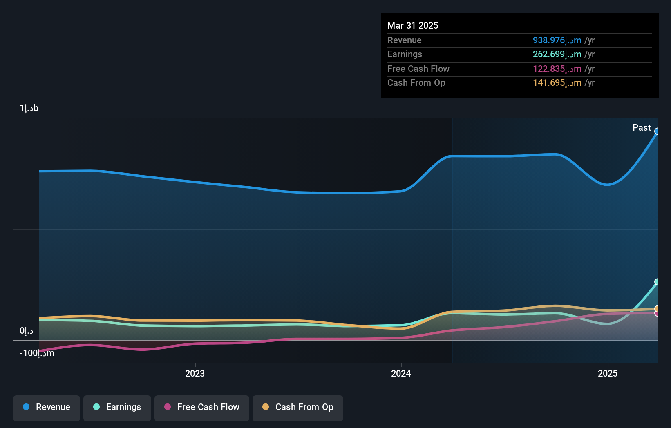Click the 'Cash From Op' row label in tooltip
Image resolution: width=671 pixels, height=428 pixels.
click(x=416, y=82)
